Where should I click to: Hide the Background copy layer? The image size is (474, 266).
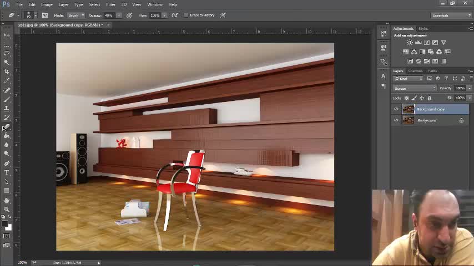(x=396, y=109)
